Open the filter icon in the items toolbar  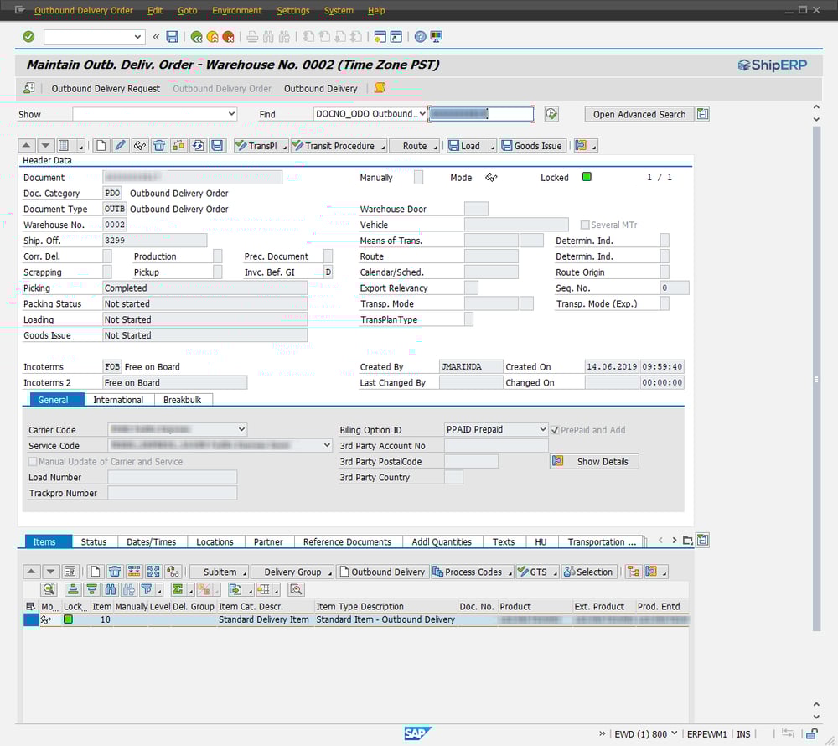(147, 589)
